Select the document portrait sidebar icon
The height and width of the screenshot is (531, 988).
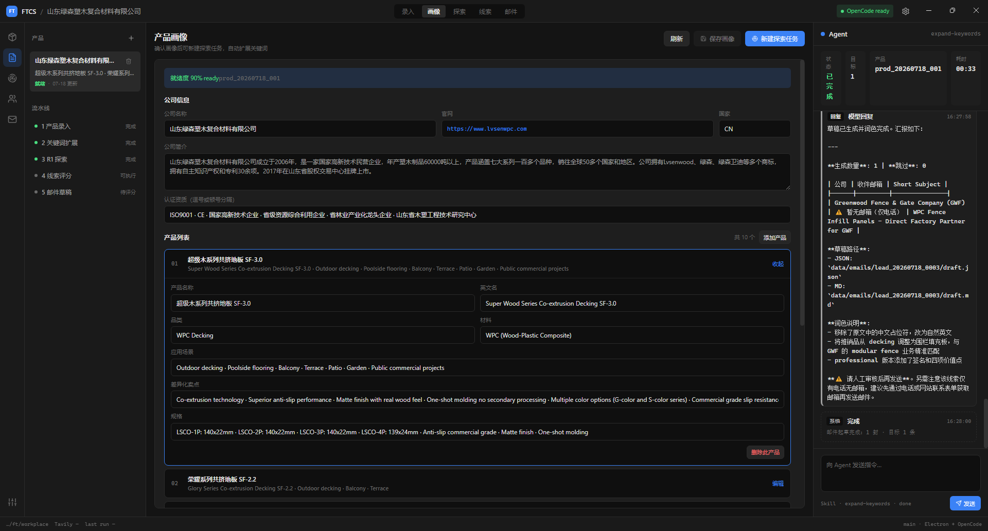tap(12, 58)
